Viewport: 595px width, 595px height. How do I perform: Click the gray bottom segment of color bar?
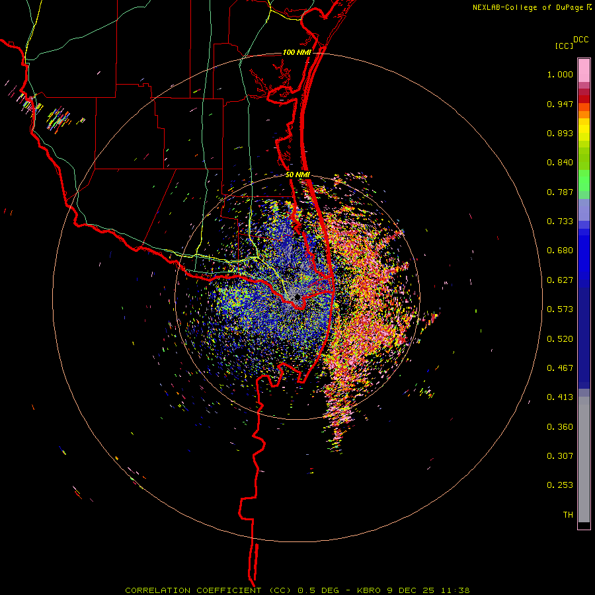click(584, 459)
